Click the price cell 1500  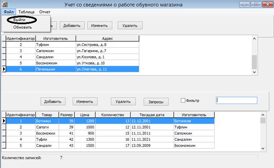85,145
